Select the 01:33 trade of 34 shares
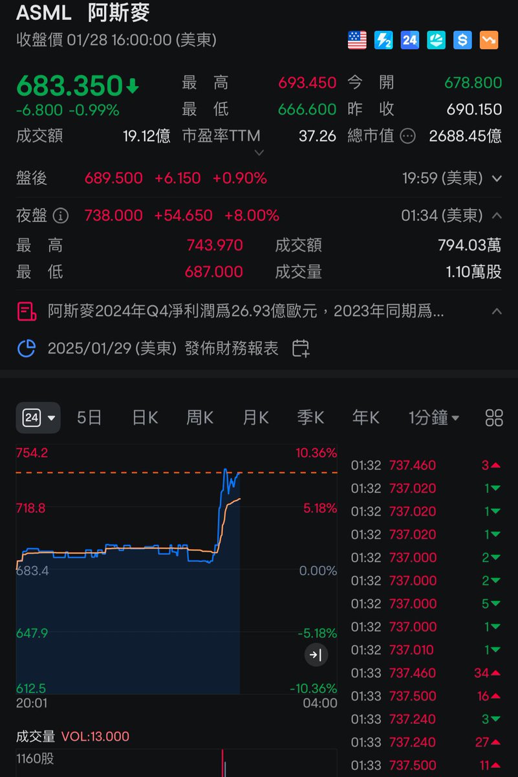 click(x=426, y=673)
